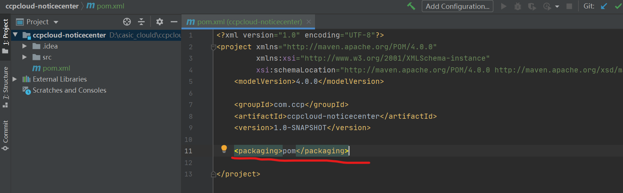Open Project panel gear settings
This screenshot has height=193, width=623.
tap(159, 22)
